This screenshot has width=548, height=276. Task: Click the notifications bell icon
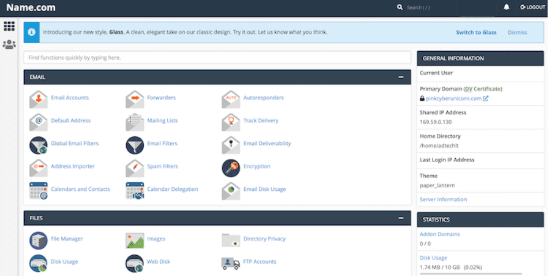pyautogui.click(x=506, y=7)
